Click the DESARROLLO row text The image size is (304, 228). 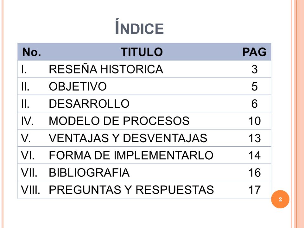click(x=89, y=104)
